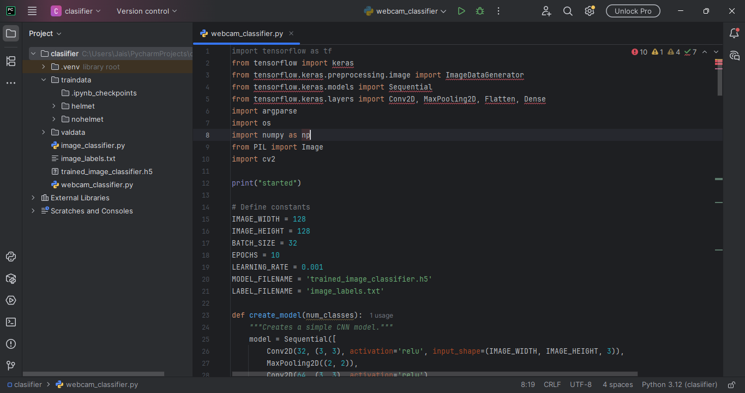Open the AI Assistant panel
Image resolution: width=745 pixels, height=393 pixels.
coord(734,56)
